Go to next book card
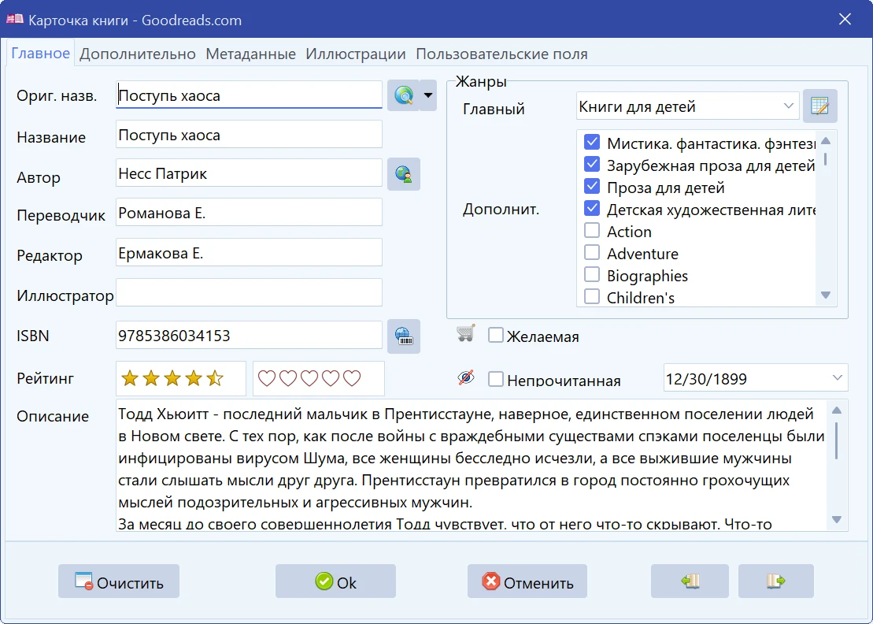 point(775,581)
